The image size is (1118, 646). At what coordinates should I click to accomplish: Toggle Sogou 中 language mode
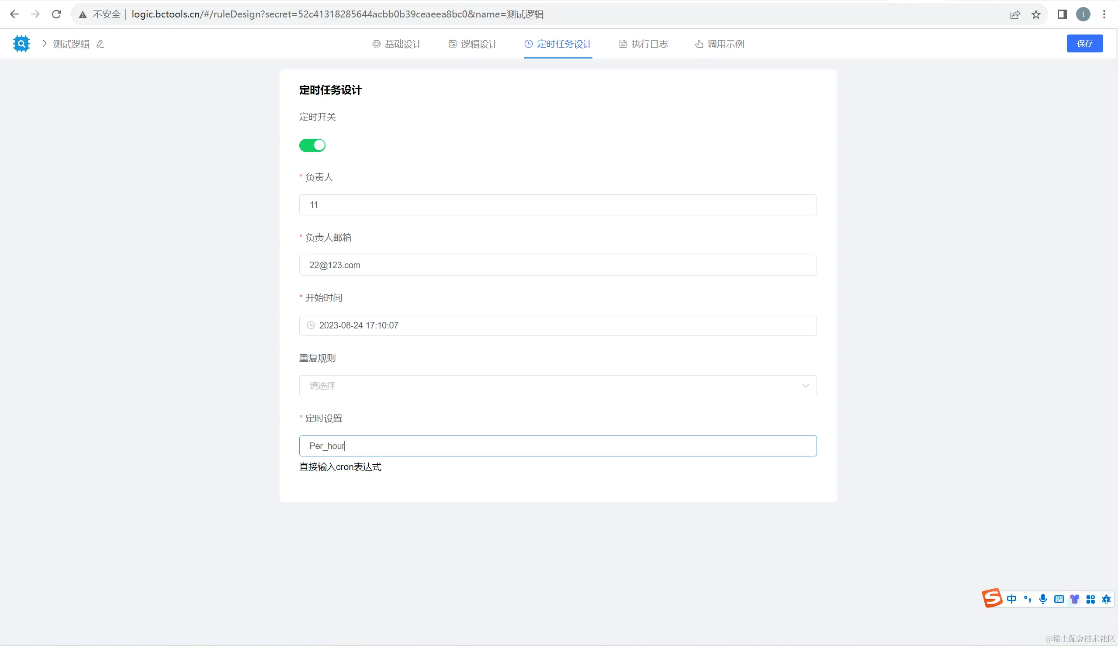click(1011, 599)
